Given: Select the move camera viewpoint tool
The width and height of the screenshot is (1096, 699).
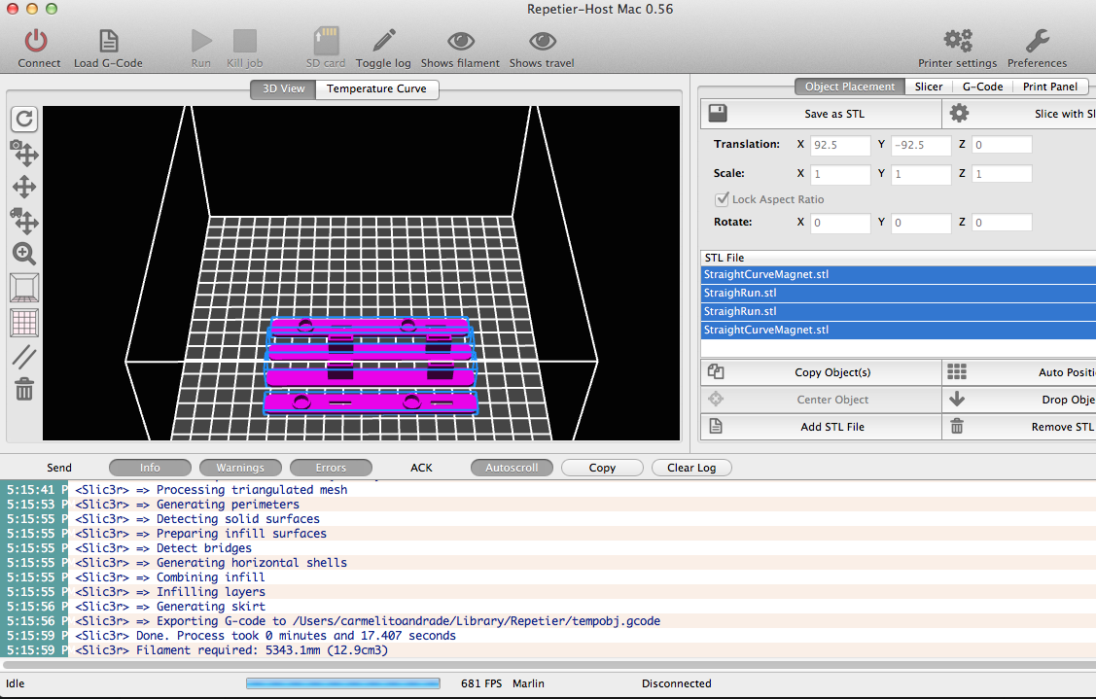Looking at the screenshot, I should tap(24, 153).
